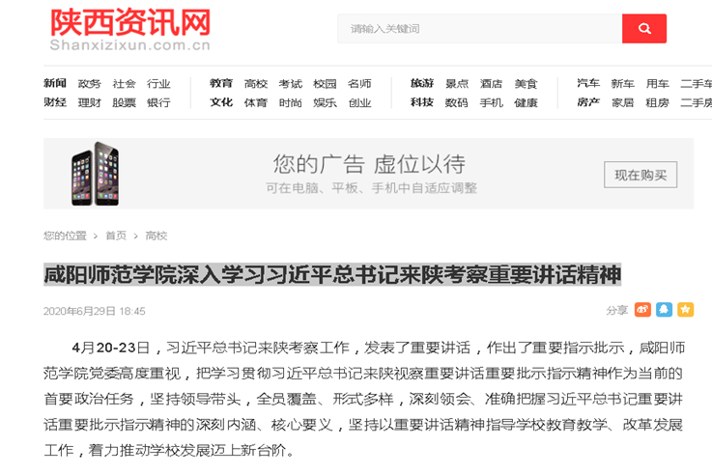Open the 陕西资讯网 site logo
Screen dimensions: 712x474
click(x=129, y=30)
